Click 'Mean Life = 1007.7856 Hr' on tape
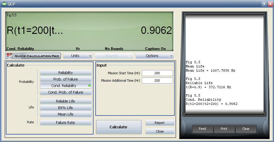The image size is (274, 142). 211,70
